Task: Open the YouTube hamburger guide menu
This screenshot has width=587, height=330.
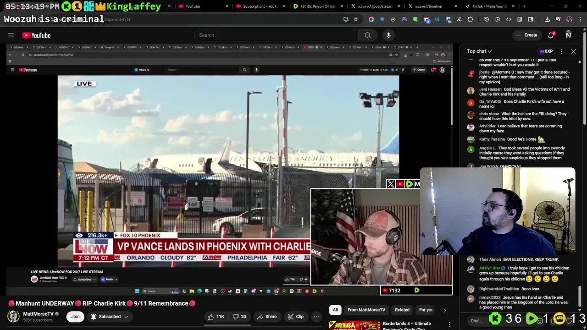Action: click(11, 35)
